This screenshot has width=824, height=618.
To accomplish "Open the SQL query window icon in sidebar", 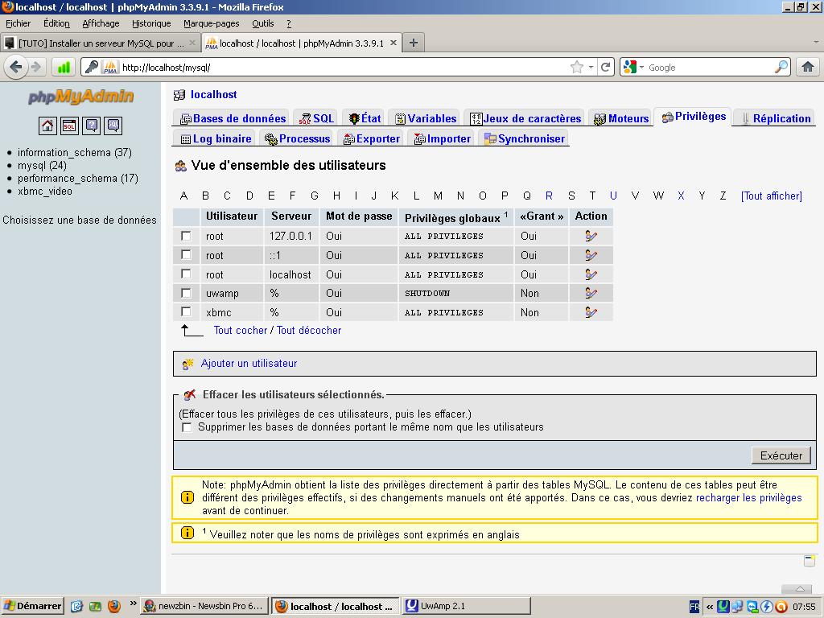I will click(x=69, y=126).
